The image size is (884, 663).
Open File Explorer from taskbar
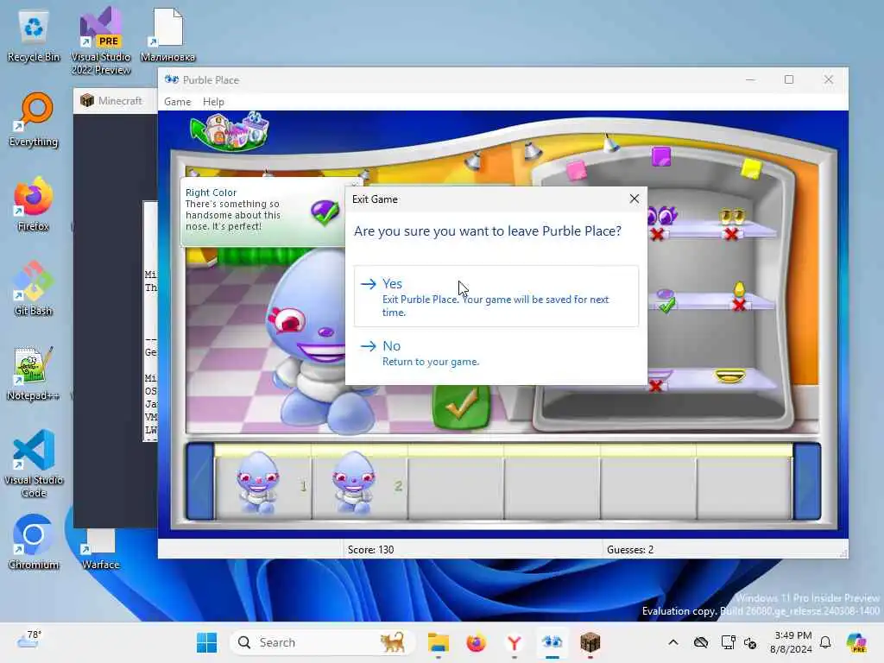click(x=438, y=642)
